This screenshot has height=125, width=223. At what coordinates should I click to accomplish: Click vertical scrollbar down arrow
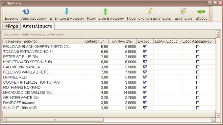coord(218,115)
